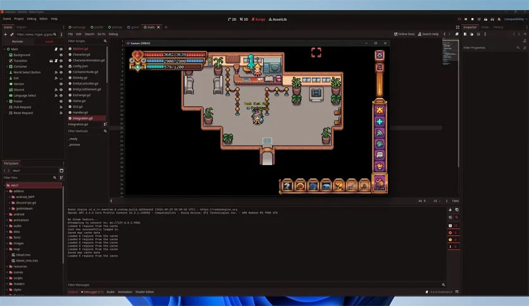Toggle visibility of Version node
The height and width of the screenshot is (306, 529).
tap(61, 84)
